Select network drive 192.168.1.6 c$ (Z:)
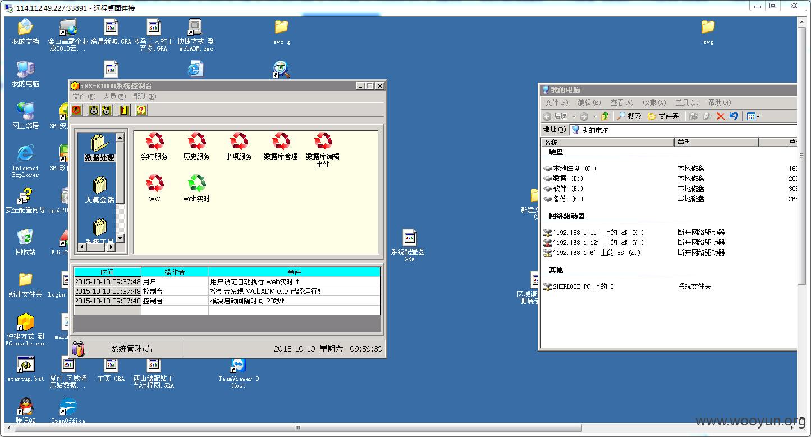The height and width of the screenshot is (437, 811). 592,253
